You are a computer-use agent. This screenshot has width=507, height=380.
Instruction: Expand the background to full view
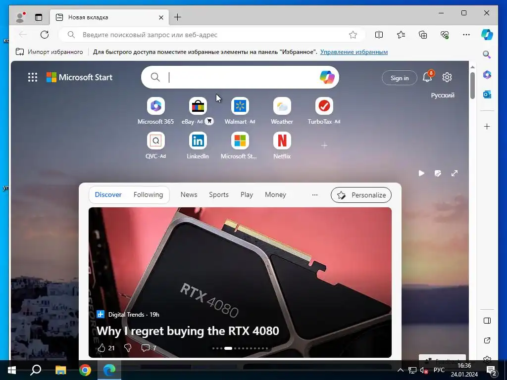coord(455,173)
